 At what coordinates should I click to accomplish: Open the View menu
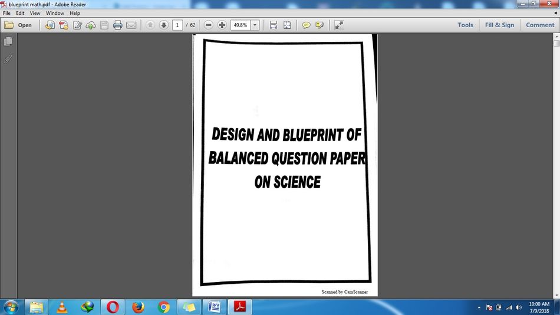[x=35, y=13]
